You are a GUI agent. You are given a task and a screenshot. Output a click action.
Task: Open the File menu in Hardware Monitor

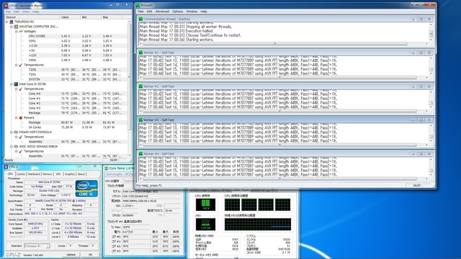pyautogui.click(x=8, y=12)
